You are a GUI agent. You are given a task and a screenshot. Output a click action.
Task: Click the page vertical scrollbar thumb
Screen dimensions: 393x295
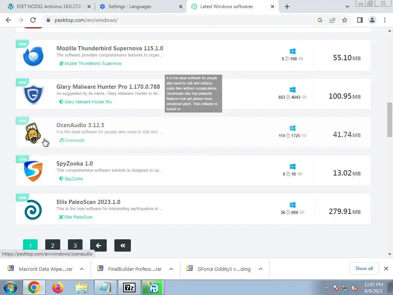pos(390,120)
